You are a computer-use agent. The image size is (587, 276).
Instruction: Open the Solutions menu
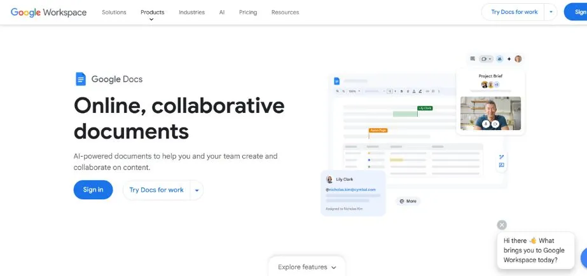pyautogui.click(x=114, y=12)
